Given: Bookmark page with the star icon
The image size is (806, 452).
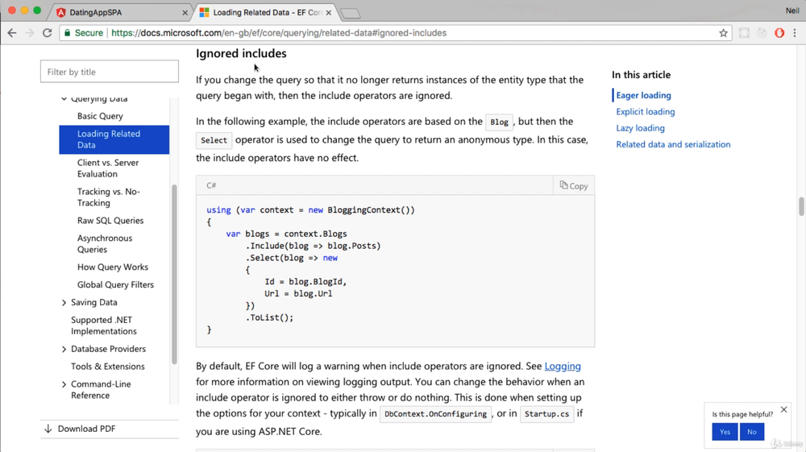Looking at the screenshot, I should coord(723,33).
